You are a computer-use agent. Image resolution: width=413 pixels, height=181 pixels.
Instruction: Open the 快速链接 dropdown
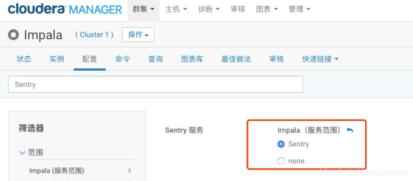pyautogui.click(x=320, y=59)
